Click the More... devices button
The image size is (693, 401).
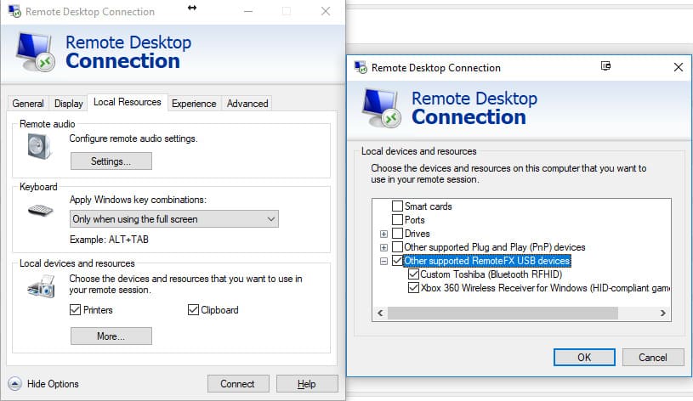click(111, 336)
